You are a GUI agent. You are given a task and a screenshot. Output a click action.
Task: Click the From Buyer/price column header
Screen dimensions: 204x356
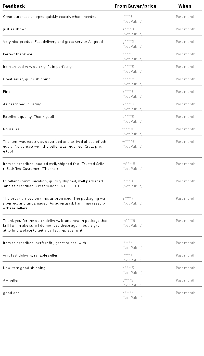pos(135,6)
